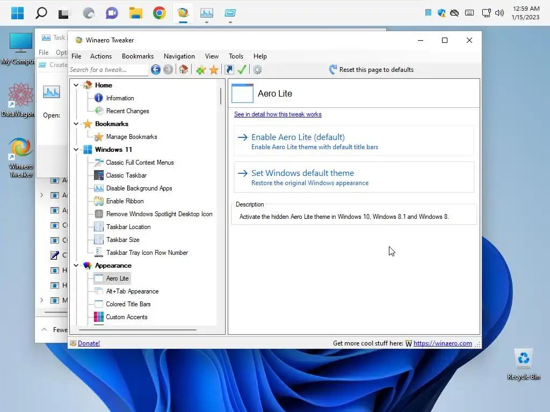
Task: Click the tree horizontal scrollbar
Action: 137,330
